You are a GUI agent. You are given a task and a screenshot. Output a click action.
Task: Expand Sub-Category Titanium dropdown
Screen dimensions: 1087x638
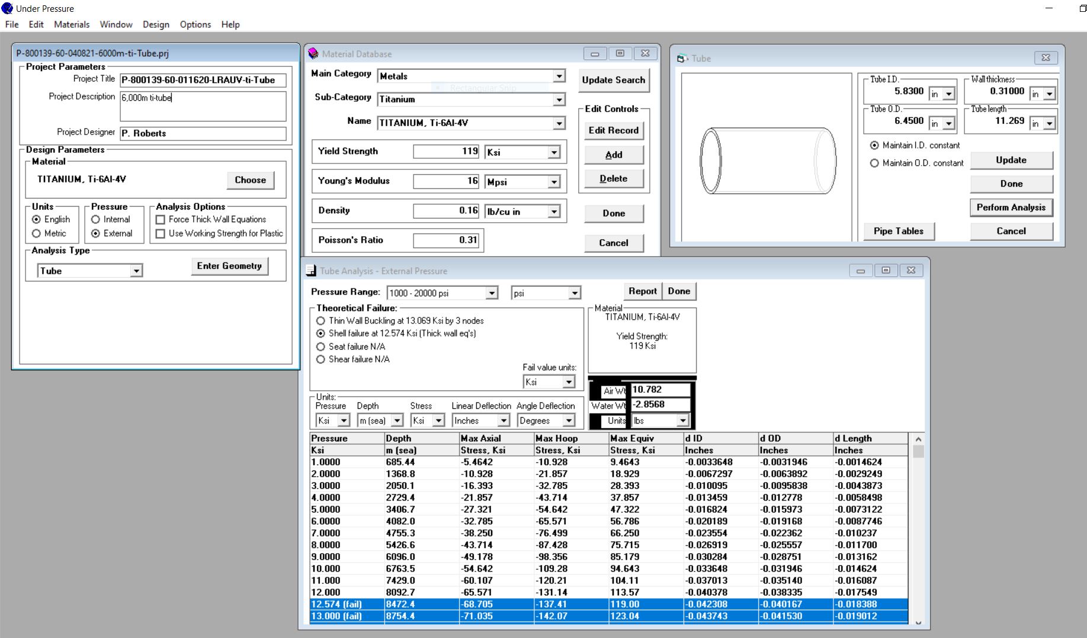(x=559, y=100)
